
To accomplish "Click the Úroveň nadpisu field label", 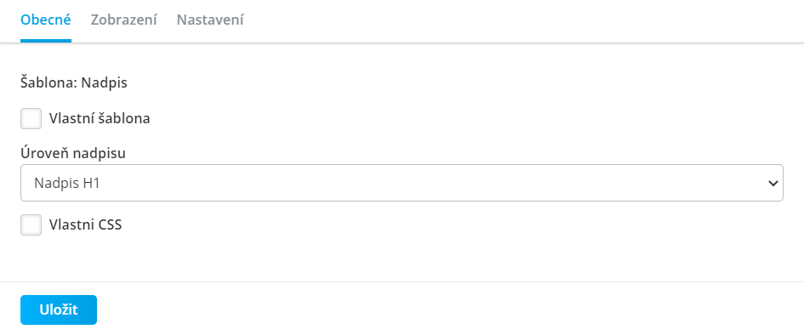I will pyautogui.click(x=73, y=153).
